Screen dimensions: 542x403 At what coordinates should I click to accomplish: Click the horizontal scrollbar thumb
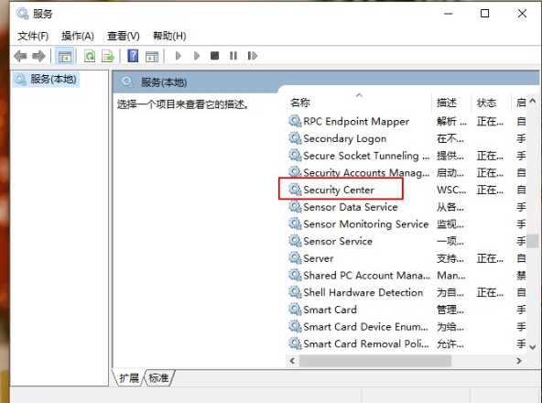tap(375, 361)
